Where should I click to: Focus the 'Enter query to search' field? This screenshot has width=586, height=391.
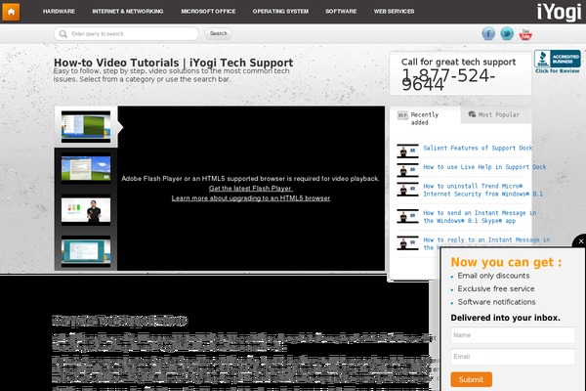tap(126, 33)
